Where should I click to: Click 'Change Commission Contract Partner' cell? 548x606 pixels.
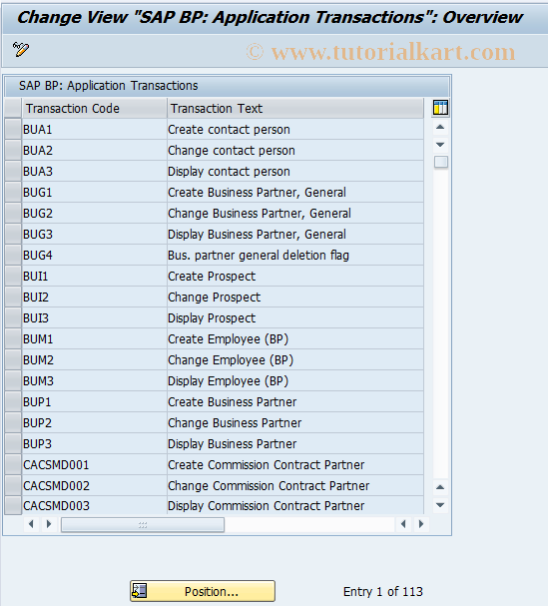pos(295,485)
